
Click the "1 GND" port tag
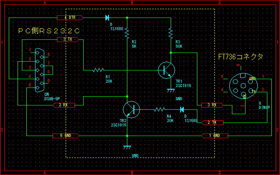click(x=214, y=135)
